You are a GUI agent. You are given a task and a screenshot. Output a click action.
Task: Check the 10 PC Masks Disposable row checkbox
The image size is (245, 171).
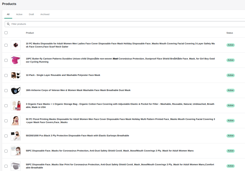point(6,45)
